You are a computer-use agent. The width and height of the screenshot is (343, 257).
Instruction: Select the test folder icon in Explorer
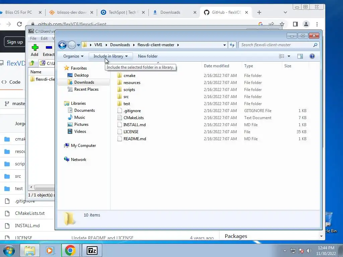point(120,104)
